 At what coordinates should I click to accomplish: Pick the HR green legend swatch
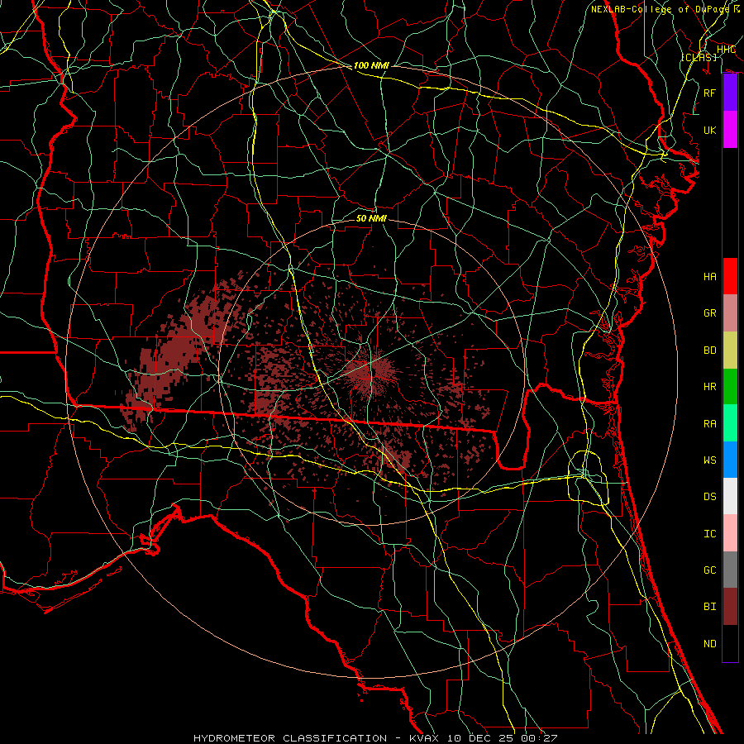(730, 386)
